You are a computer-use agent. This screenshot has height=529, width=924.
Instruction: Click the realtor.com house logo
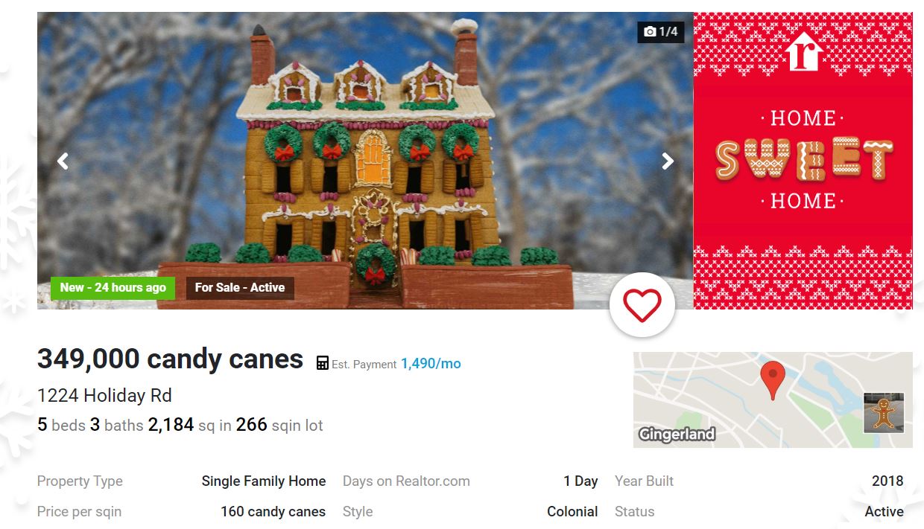pyautogui.click(x=803, y=51)
